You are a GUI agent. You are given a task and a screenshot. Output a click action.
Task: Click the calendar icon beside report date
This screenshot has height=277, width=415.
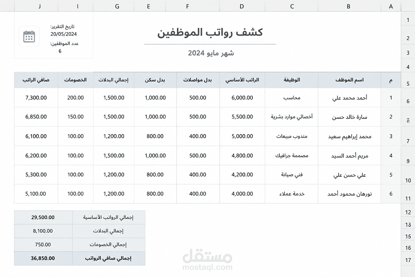29,37
